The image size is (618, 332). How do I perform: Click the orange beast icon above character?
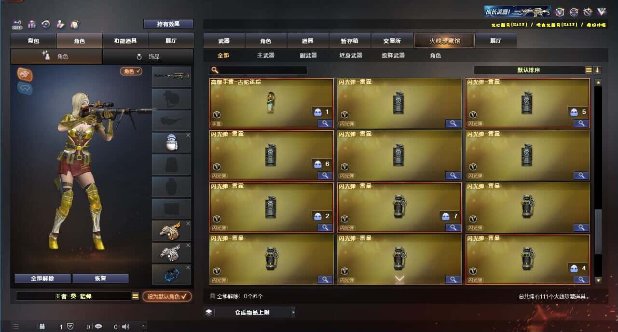coord(25,74)
